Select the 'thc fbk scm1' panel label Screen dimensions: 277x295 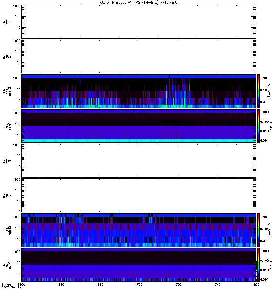point(7,265)
